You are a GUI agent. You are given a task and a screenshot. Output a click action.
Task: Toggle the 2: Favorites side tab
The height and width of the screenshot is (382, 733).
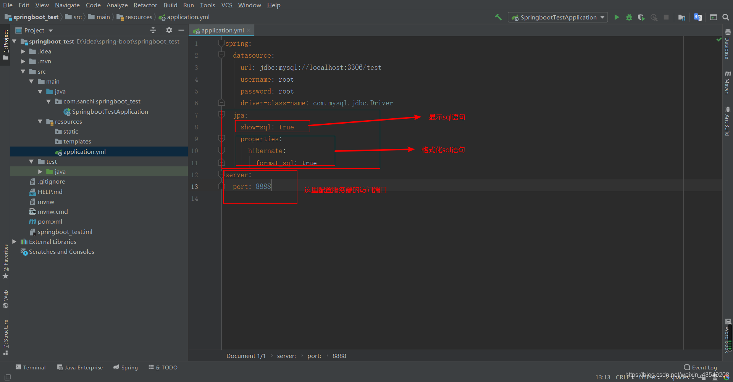click(x=5, y=261)
